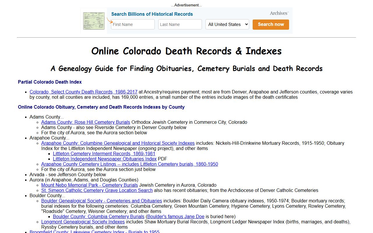Open Boulder Genealogical Society - Cemeteries and Obituaries link
Image resolution: width=373 pixels, height=233 pixels.
pyautogui.click(x=102, y=201)
